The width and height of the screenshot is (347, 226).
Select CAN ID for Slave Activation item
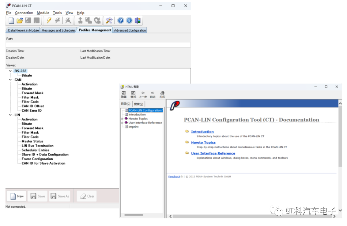[x=44, y=163]
